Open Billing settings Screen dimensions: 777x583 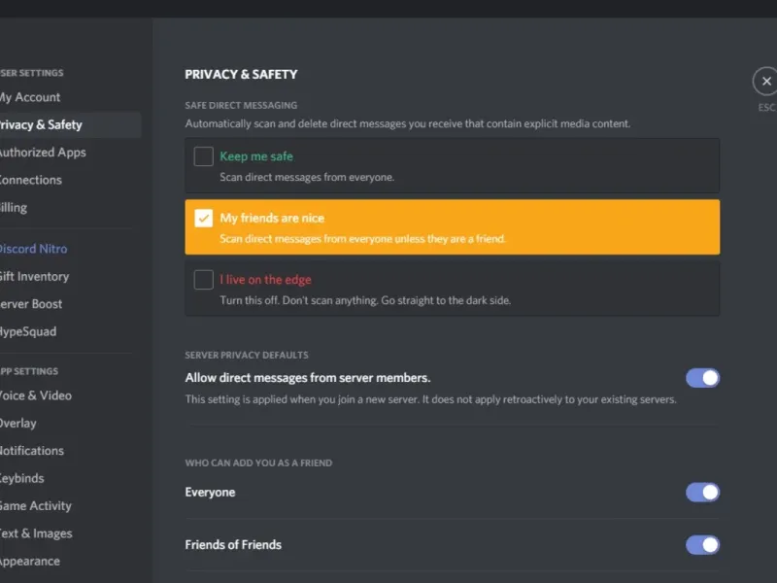point(14,207)
